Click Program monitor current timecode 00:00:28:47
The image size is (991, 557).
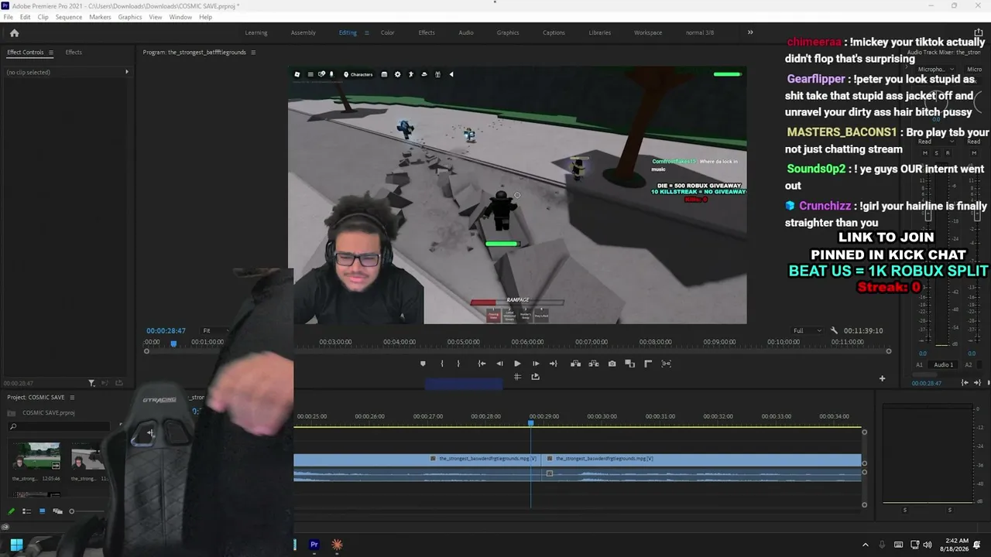[x=166, y=330]
